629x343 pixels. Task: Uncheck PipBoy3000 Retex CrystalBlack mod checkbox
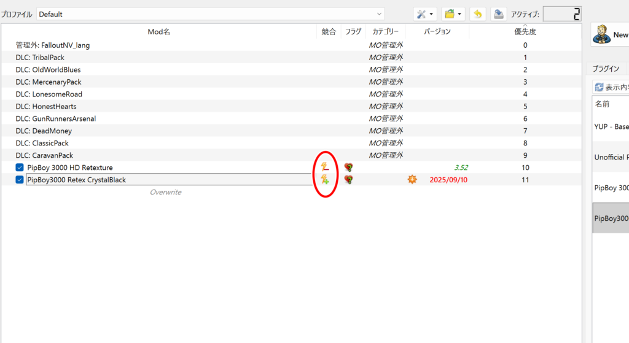[20, 180]
